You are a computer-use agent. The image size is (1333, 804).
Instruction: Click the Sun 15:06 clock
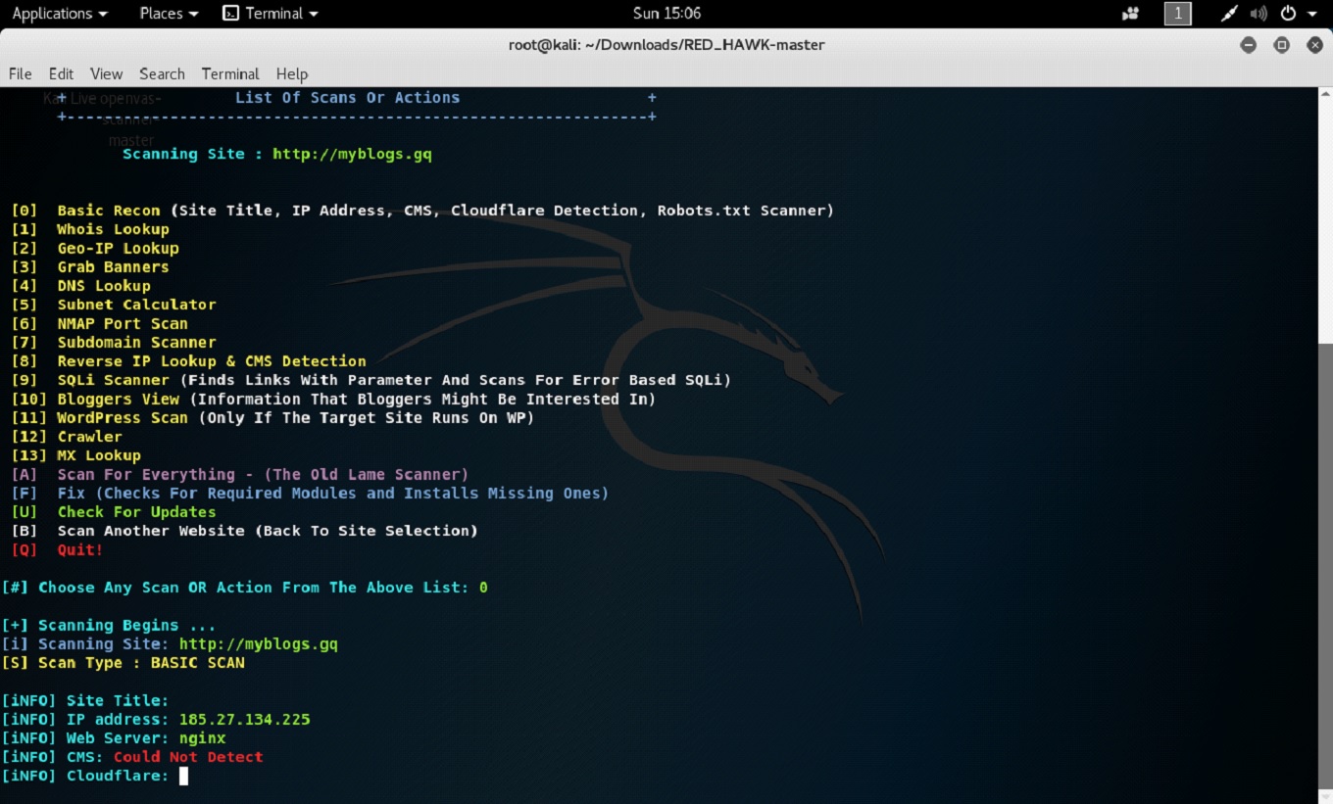[x=666, y=14]
